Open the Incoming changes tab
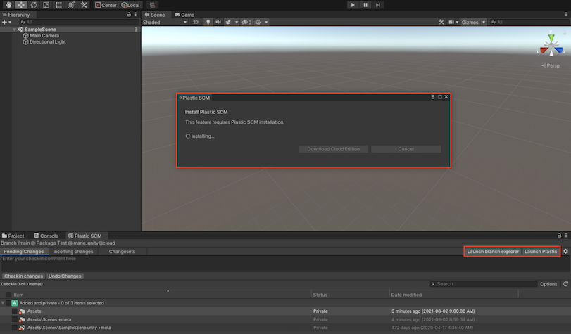The image size is (571, 334). [x=73, y=251]
